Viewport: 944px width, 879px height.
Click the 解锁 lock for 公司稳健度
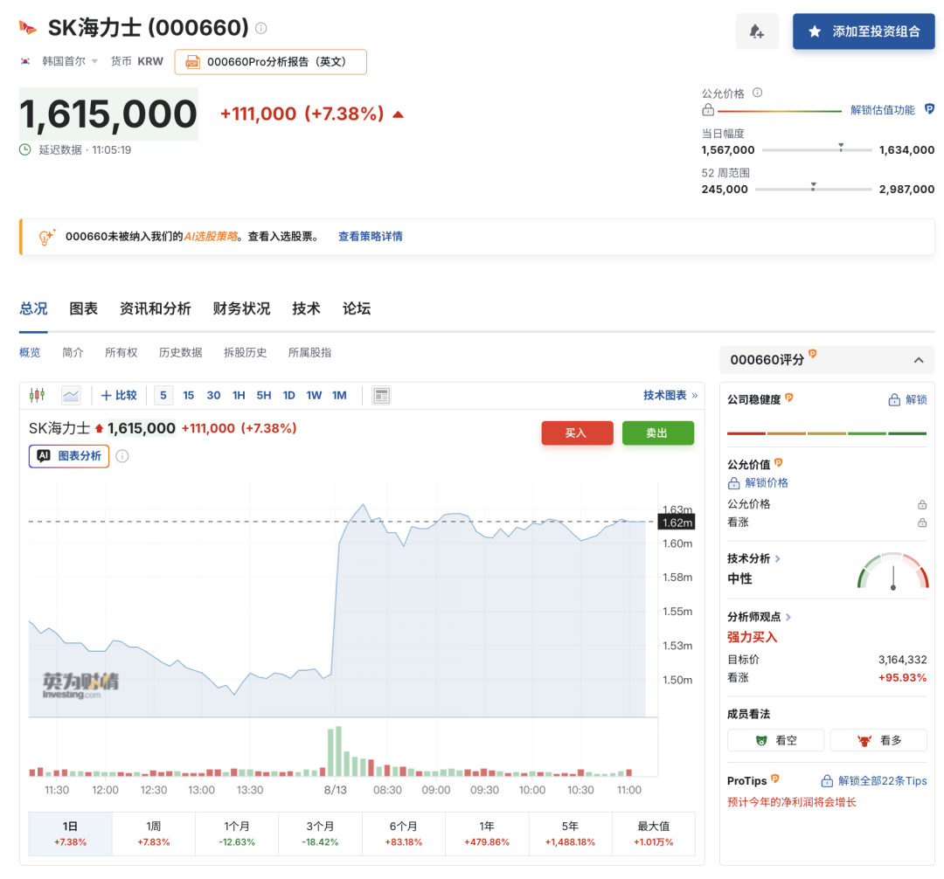tap(908, 399)
